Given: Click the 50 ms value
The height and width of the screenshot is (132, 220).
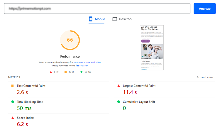Looking at the screenshot, I should point(24,108).
